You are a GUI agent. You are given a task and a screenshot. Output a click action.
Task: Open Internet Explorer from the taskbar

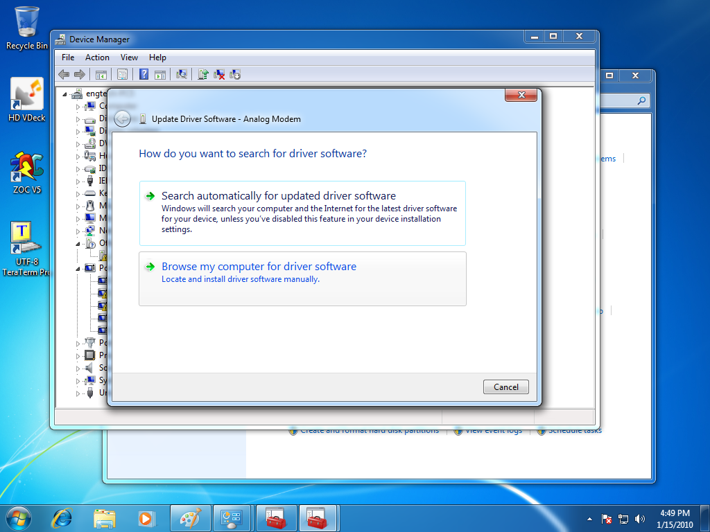tap(62, 517)
